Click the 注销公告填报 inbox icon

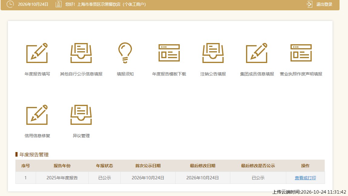213,53
